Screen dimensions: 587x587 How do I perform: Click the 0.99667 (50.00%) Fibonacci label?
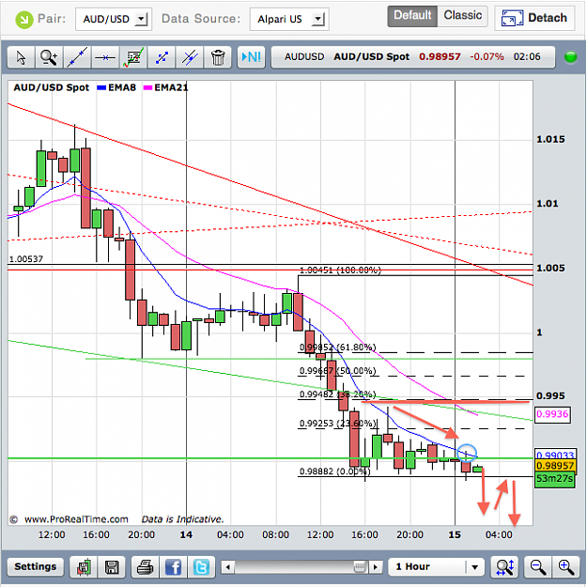(338, 371)
